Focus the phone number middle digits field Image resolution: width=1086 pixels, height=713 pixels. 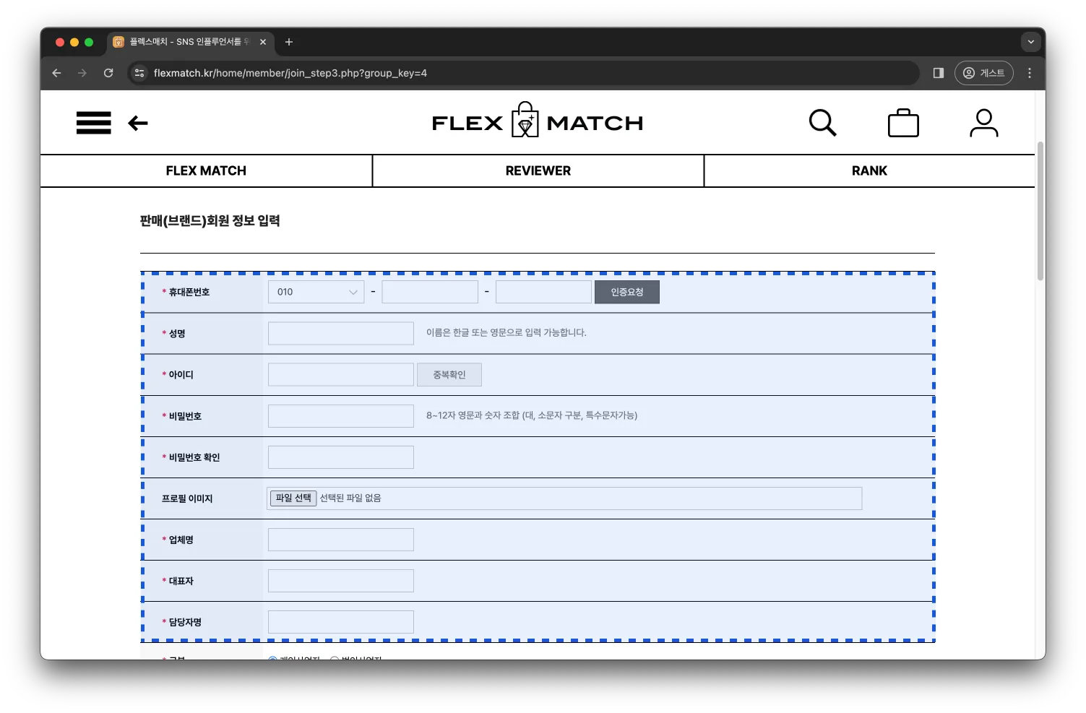(x=430, y=292)
